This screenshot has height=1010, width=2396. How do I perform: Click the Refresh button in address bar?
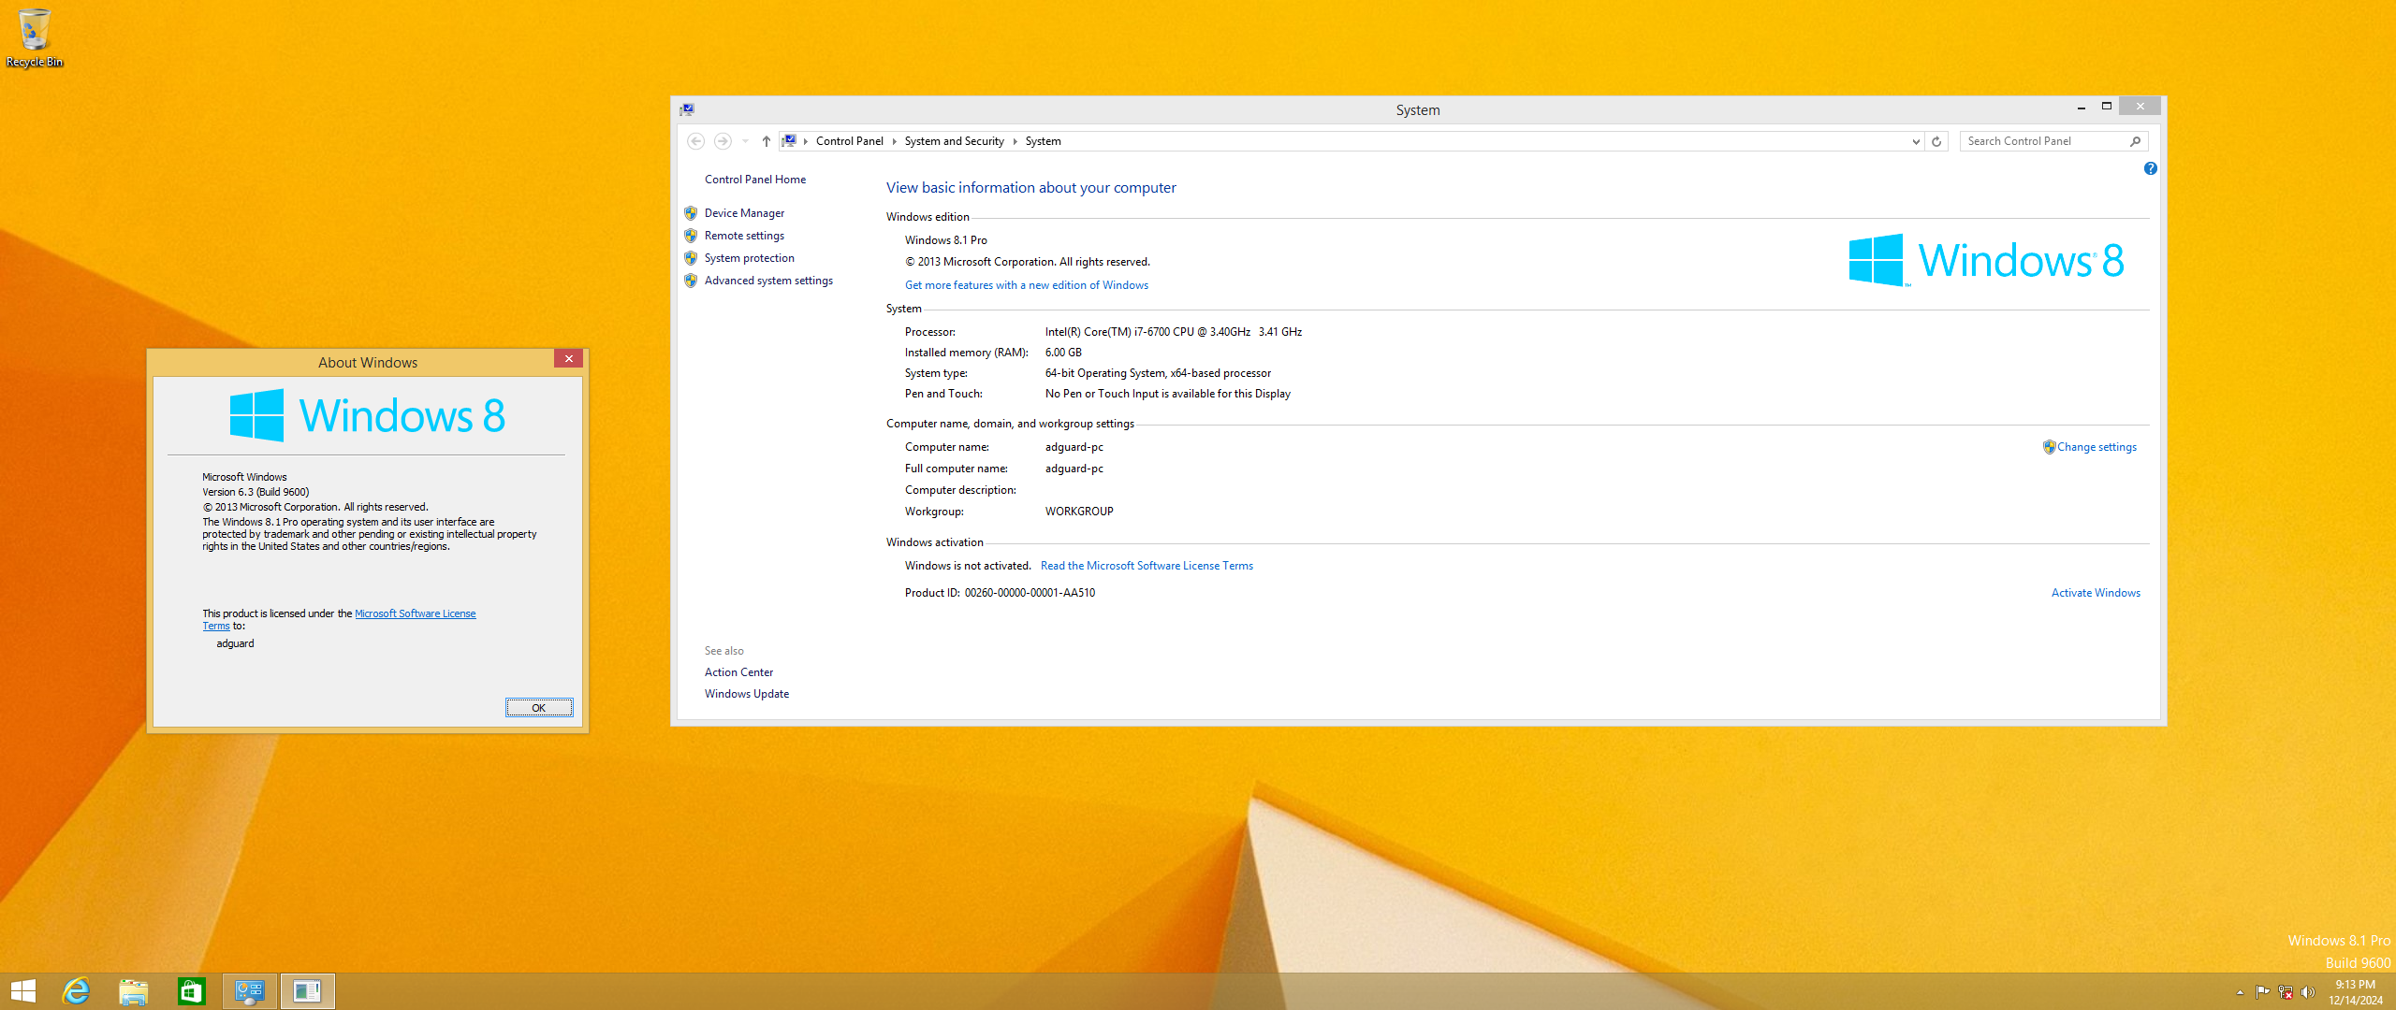point(1936,141)
